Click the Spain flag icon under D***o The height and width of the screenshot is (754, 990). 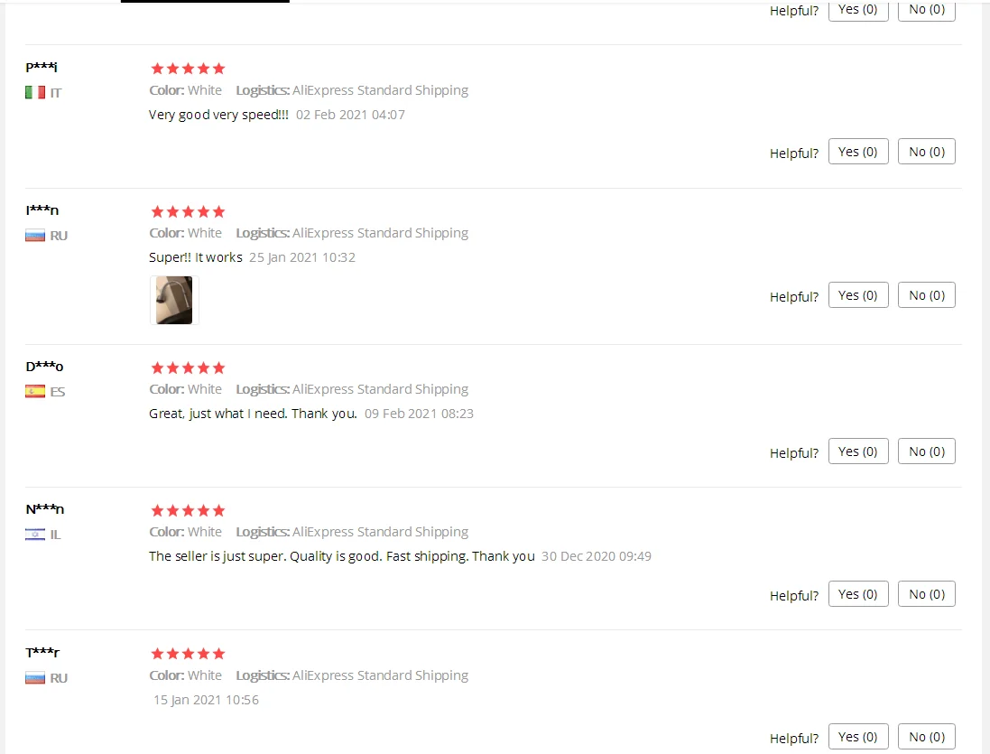click(35, 392)
